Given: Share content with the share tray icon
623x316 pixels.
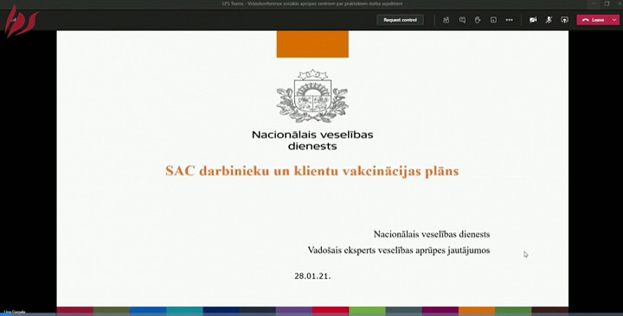Looking at the screenshot, I should click(x=564, y=20).
